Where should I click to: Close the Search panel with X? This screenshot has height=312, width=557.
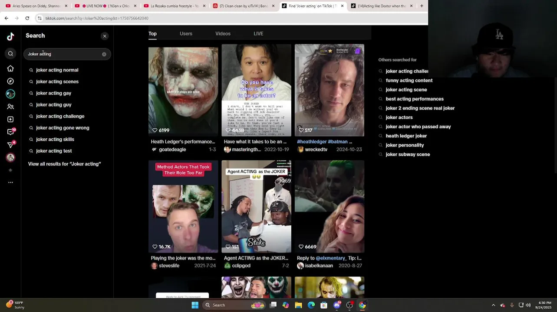105,36
